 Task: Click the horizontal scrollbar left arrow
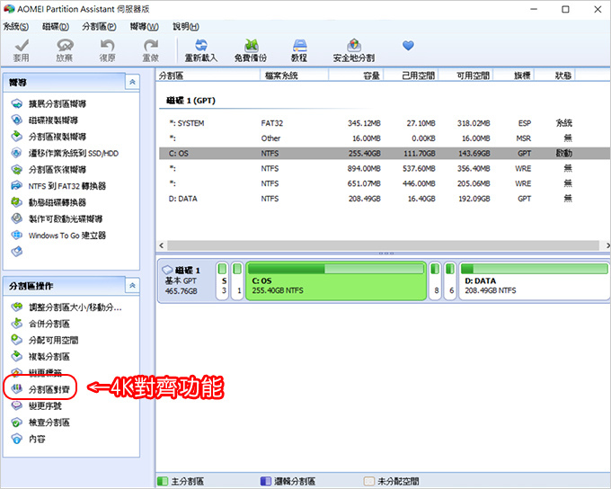click(162, 245)
